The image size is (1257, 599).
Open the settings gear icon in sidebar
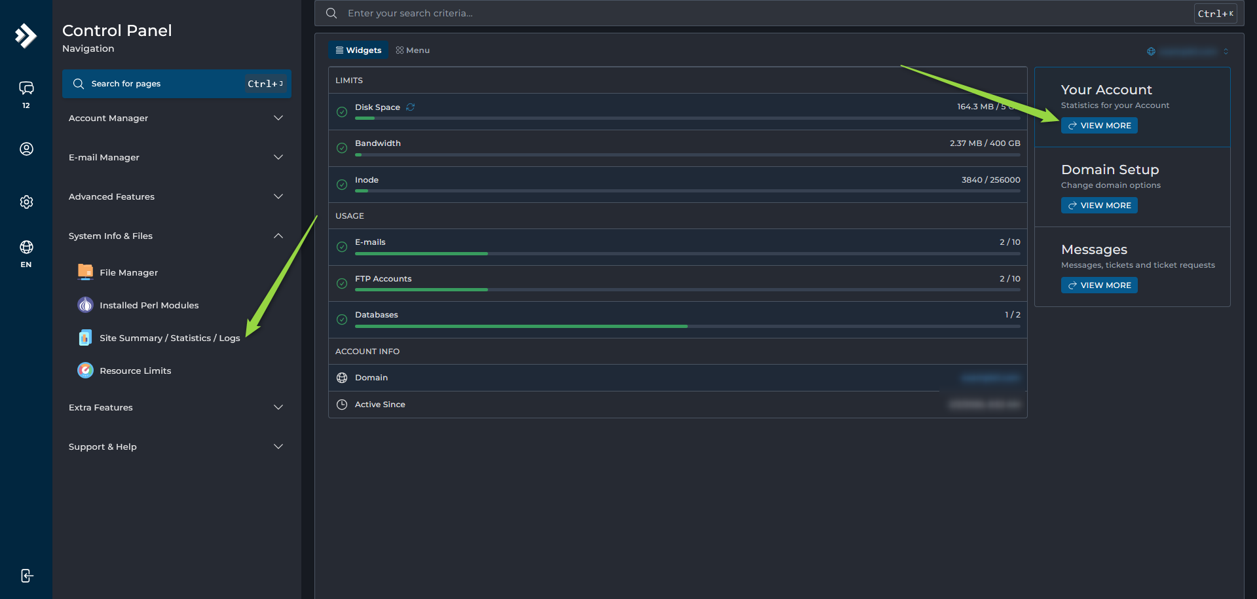click(26, 202)
